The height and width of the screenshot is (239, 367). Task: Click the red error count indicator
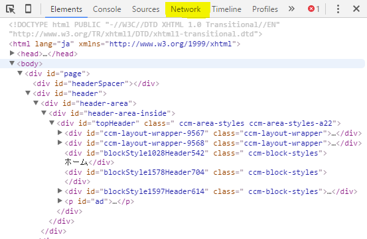314,9
